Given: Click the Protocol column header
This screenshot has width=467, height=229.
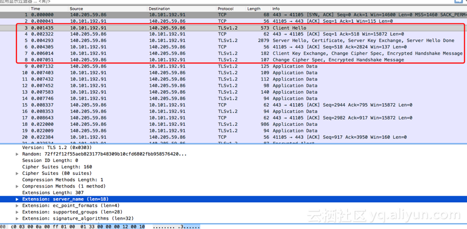Looking at the screenshot, I should coord(231,9).
